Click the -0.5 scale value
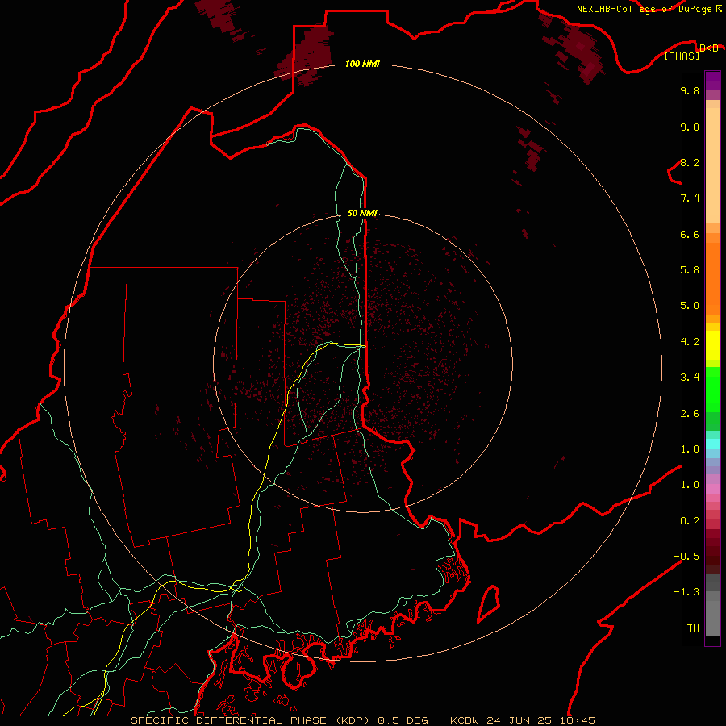Viewport: 726px width, 726px height. coord(686,557)
